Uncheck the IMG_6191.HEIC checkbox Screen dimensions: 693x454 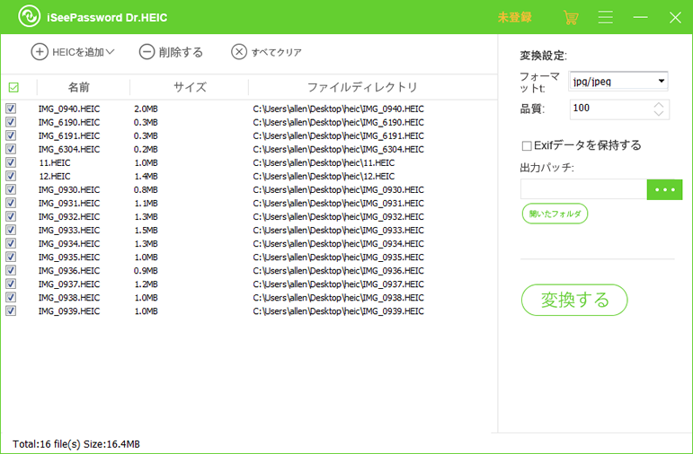[x=11, y=135]
